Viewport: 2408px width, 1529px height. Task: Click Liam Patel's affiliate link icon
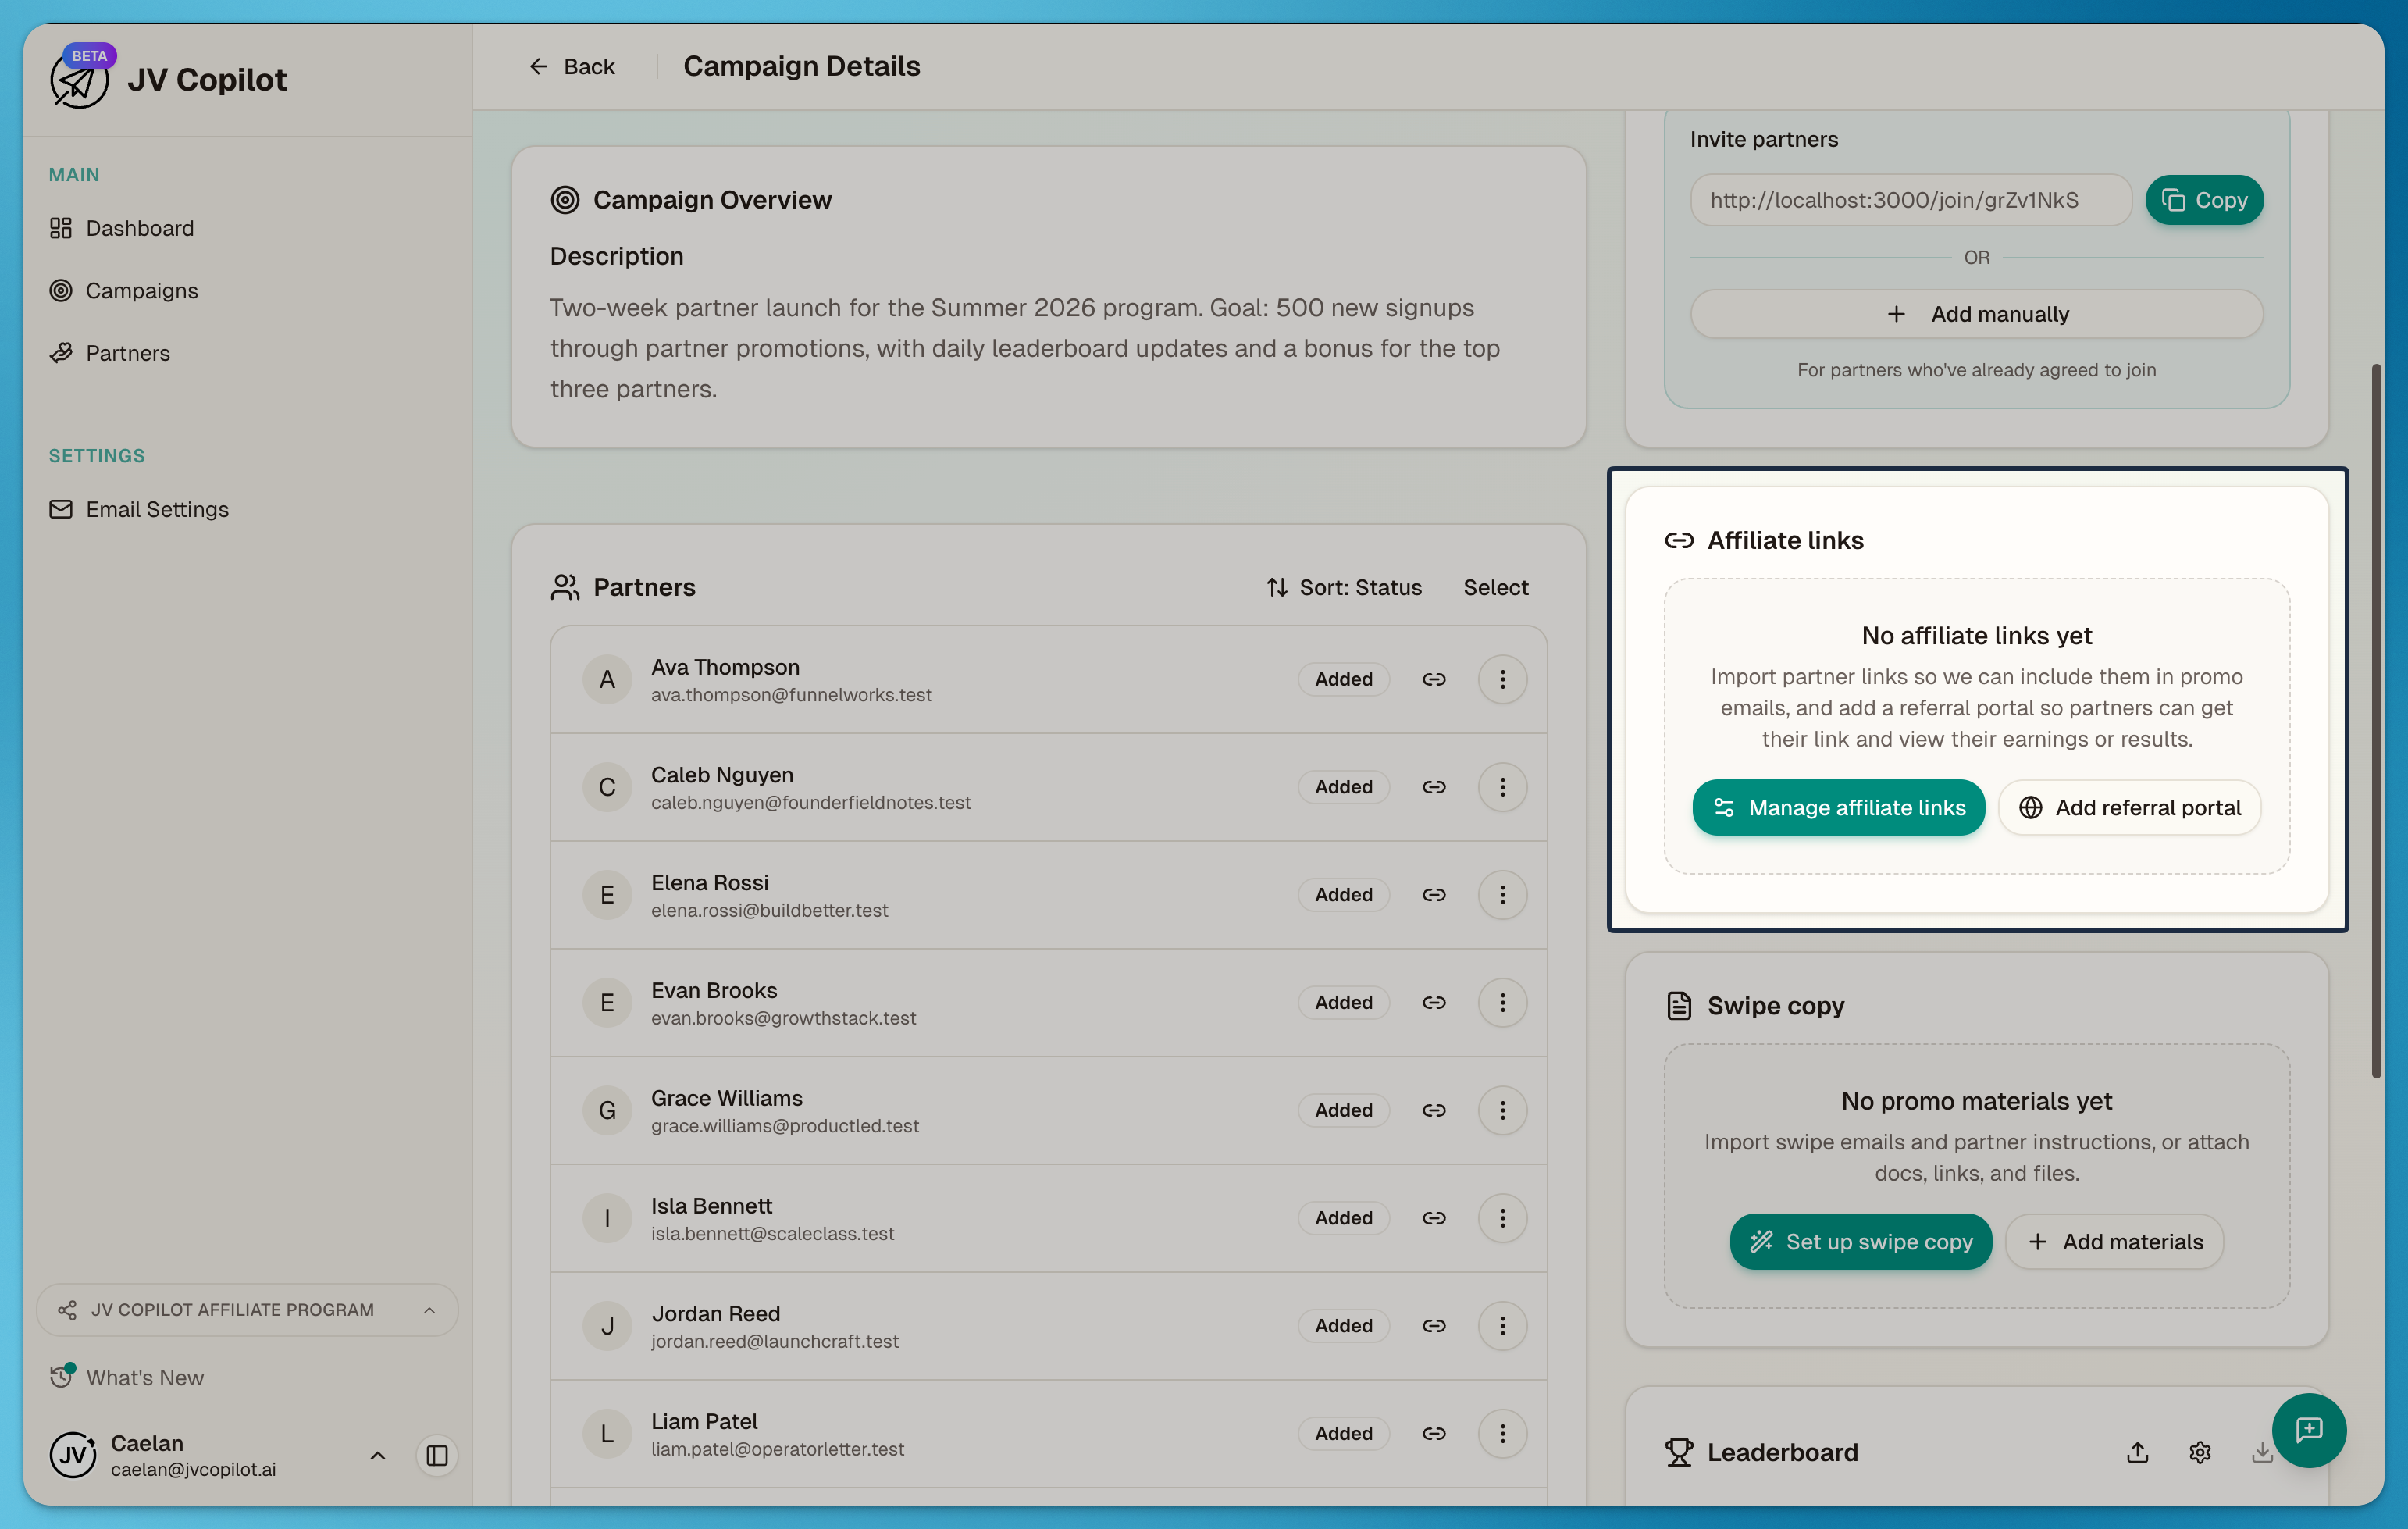pos(1433,1433)
